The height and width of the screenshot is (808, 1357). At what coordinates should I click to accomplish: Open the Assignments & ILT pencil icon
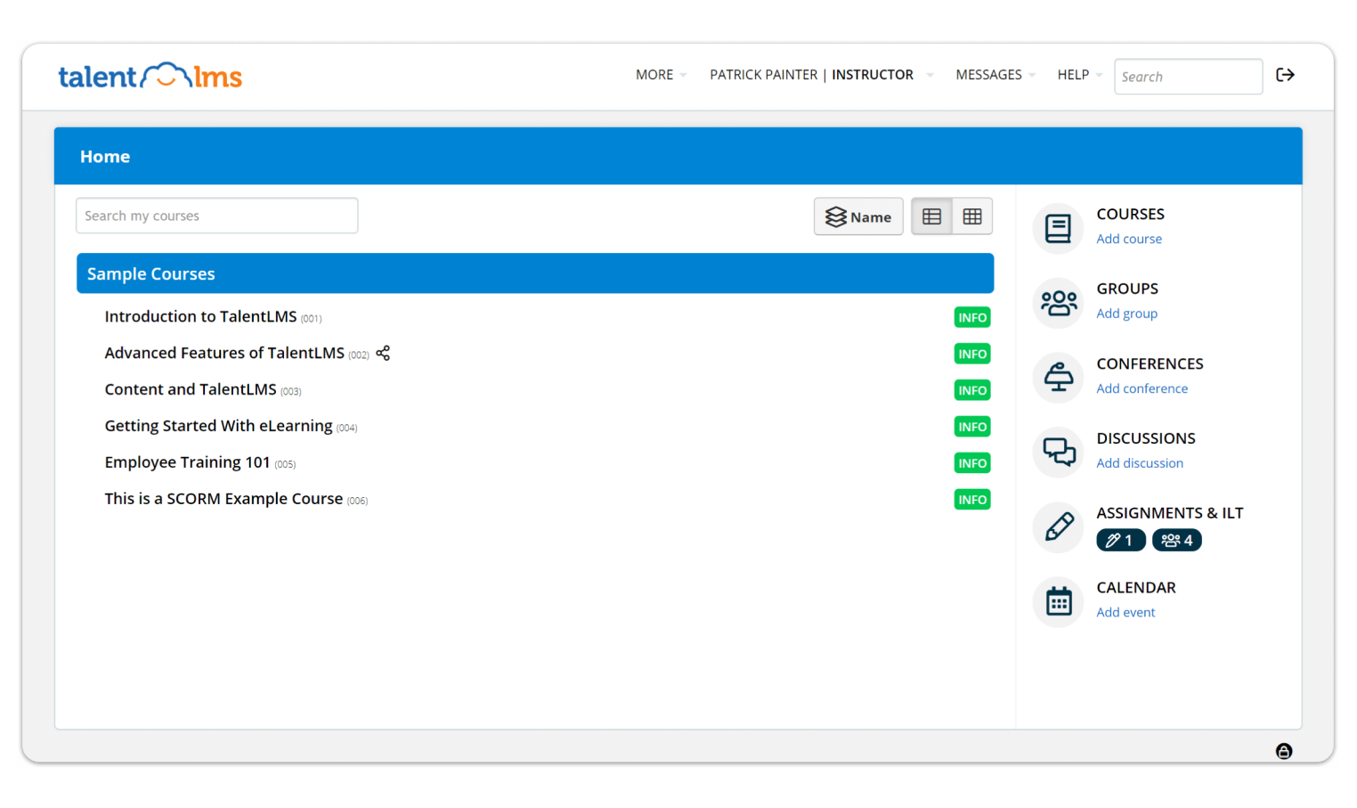(x=1058, y=527)
